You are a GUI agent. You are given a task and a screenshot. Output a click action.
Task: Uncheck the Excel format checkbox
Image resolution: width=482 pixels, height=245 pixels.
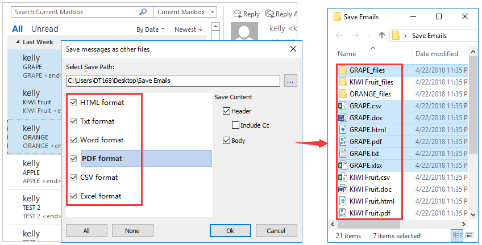[74, 196]
